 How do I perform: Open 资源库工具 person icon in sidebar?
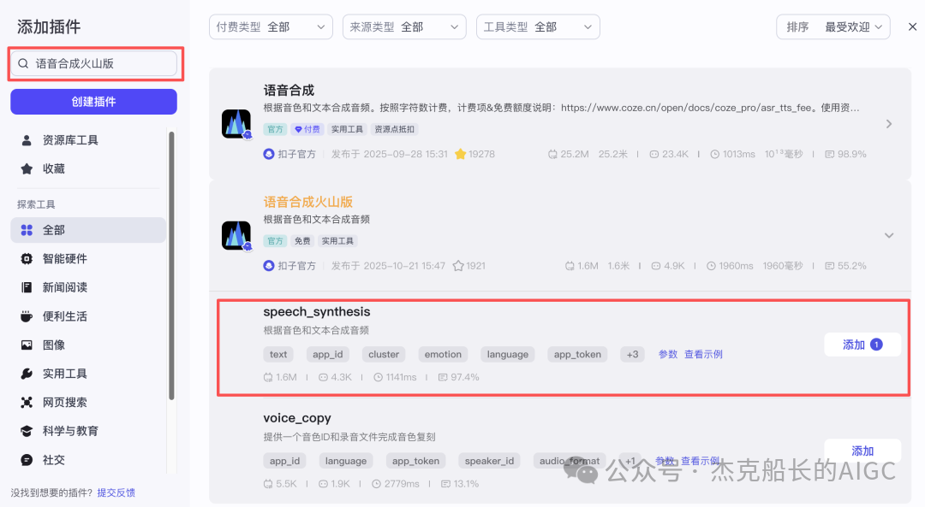click(x=27, y=140)
